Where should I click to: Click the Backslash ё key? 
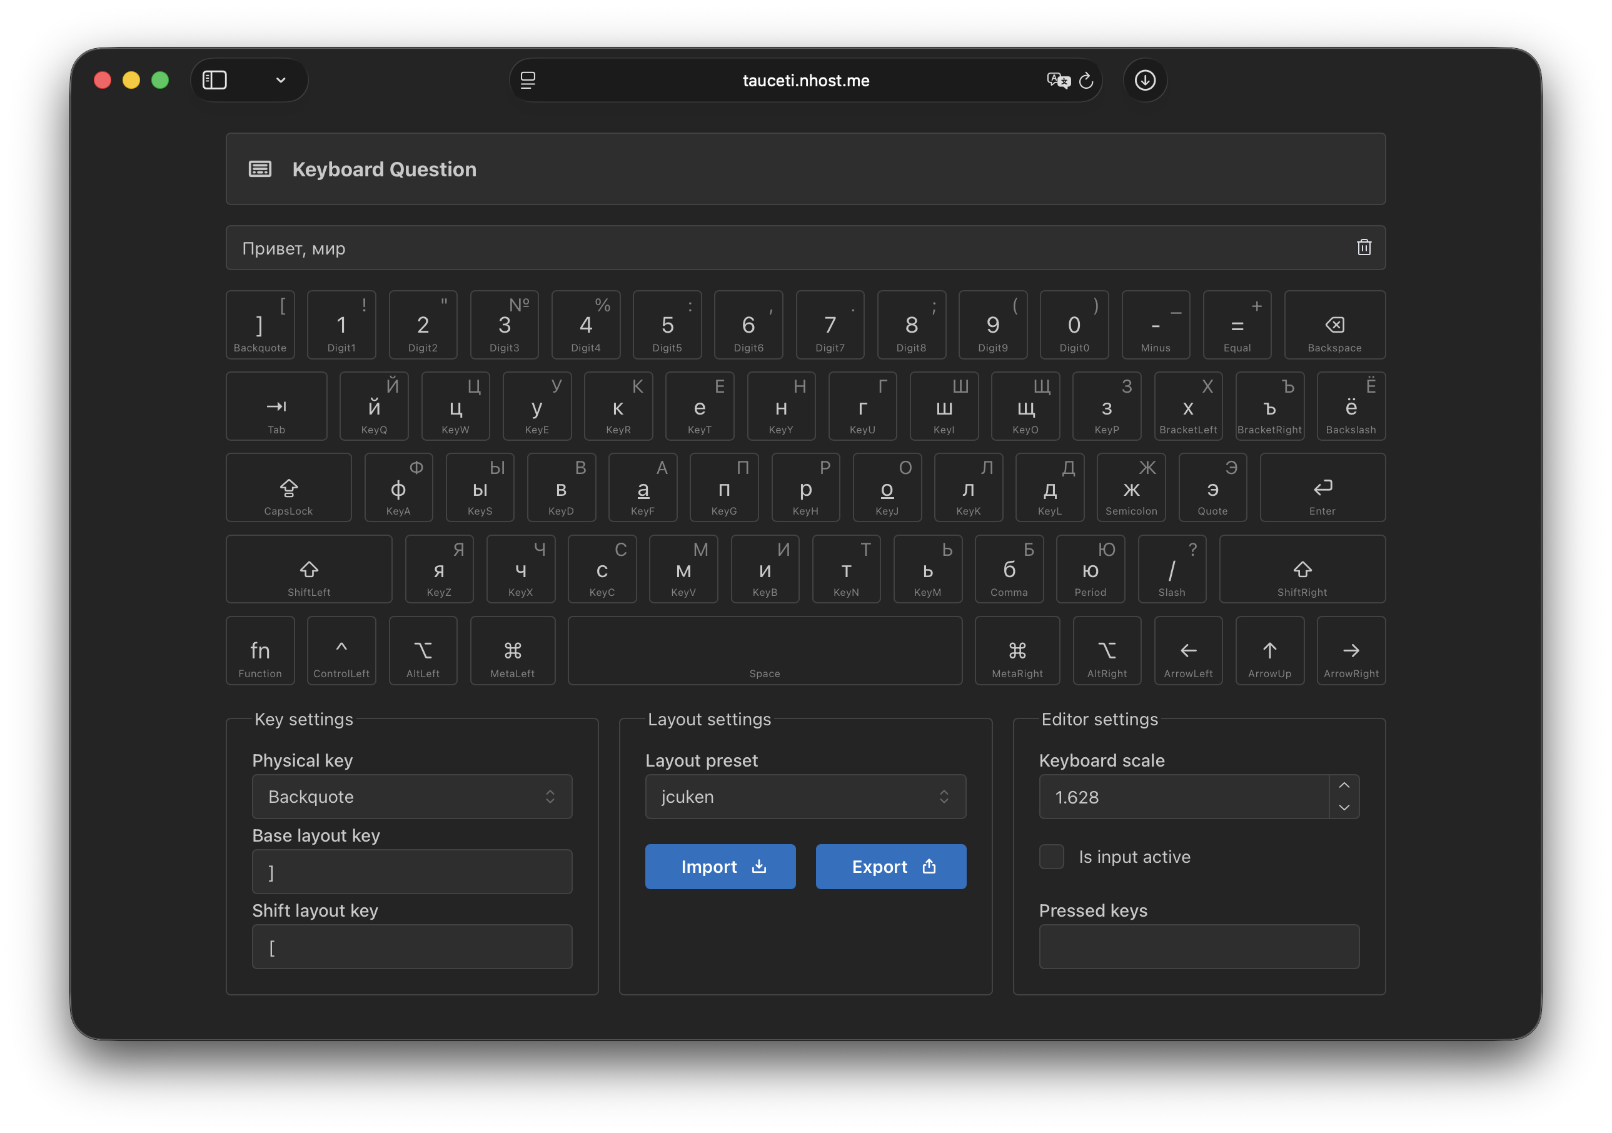(x=1351, y=406)
